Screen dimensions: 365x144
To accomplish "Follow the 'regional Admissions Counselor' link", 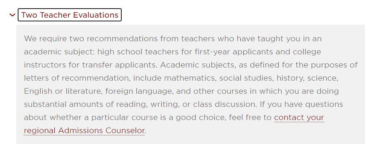I will [84, 130].
